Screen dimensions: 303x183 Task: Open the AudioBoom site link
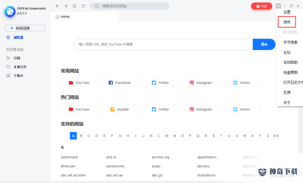click(207, 175)
